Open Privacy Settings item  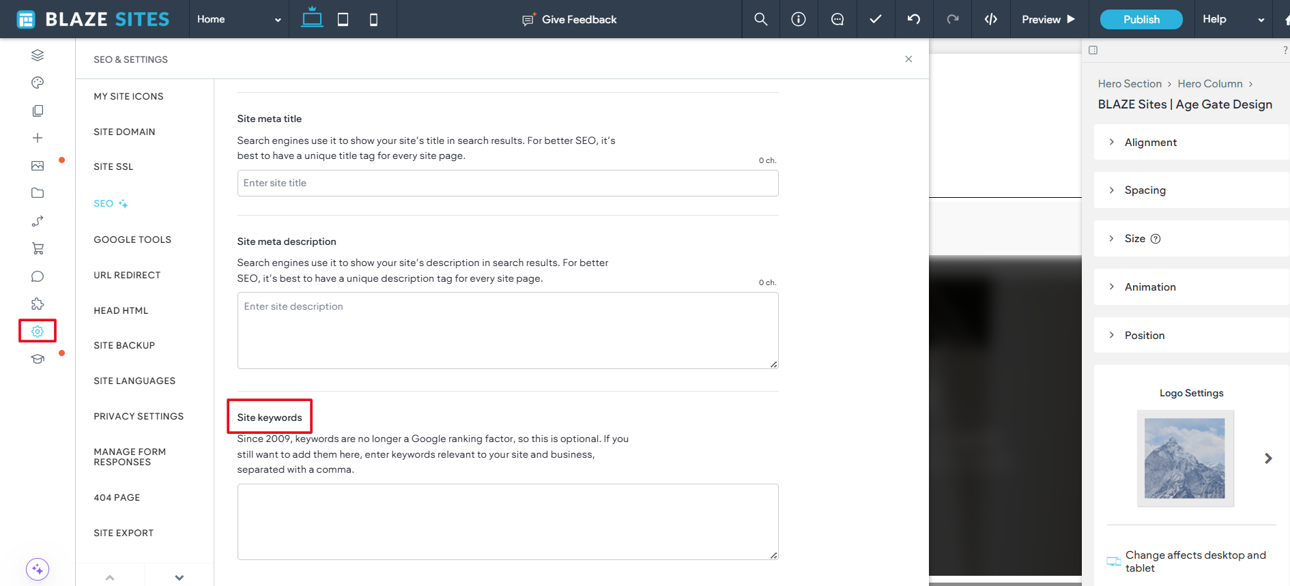(x=139, y=416)
